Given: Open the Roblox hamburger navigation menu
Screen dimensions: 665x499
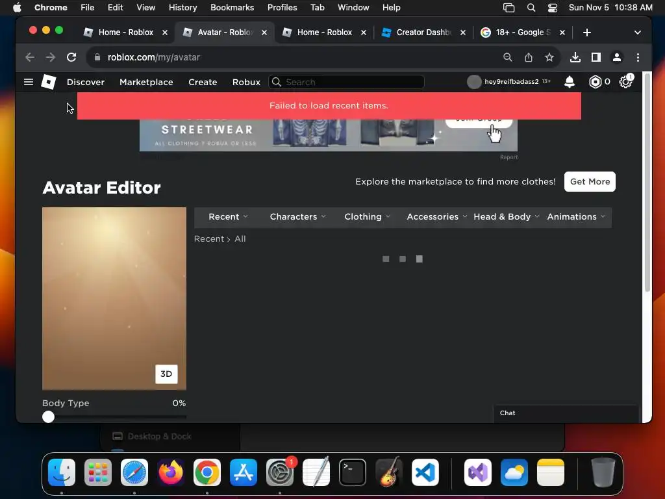Looking at the screenshot, I should coord(29,82).
